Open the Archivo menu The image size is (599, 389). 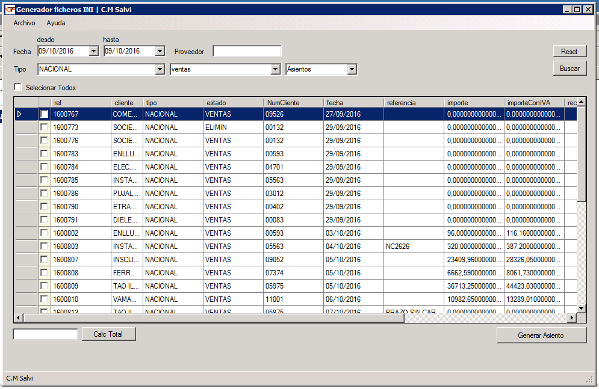pos(24,23)
